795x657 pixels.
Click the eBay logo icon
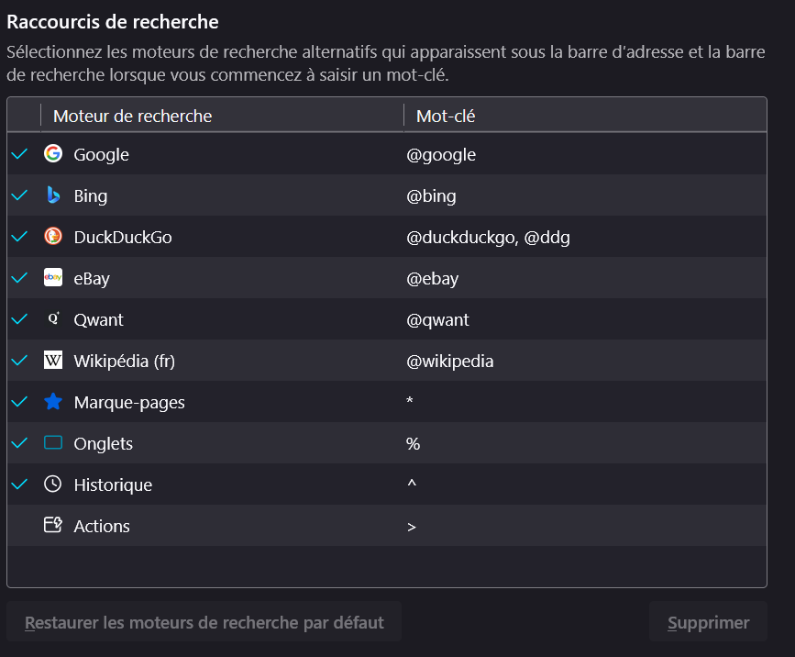tap(53, 278)
